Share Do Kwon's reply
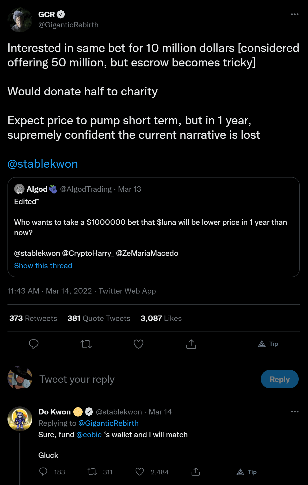The image size is (308, 485). pyautogui.click(x=196, y=472)
